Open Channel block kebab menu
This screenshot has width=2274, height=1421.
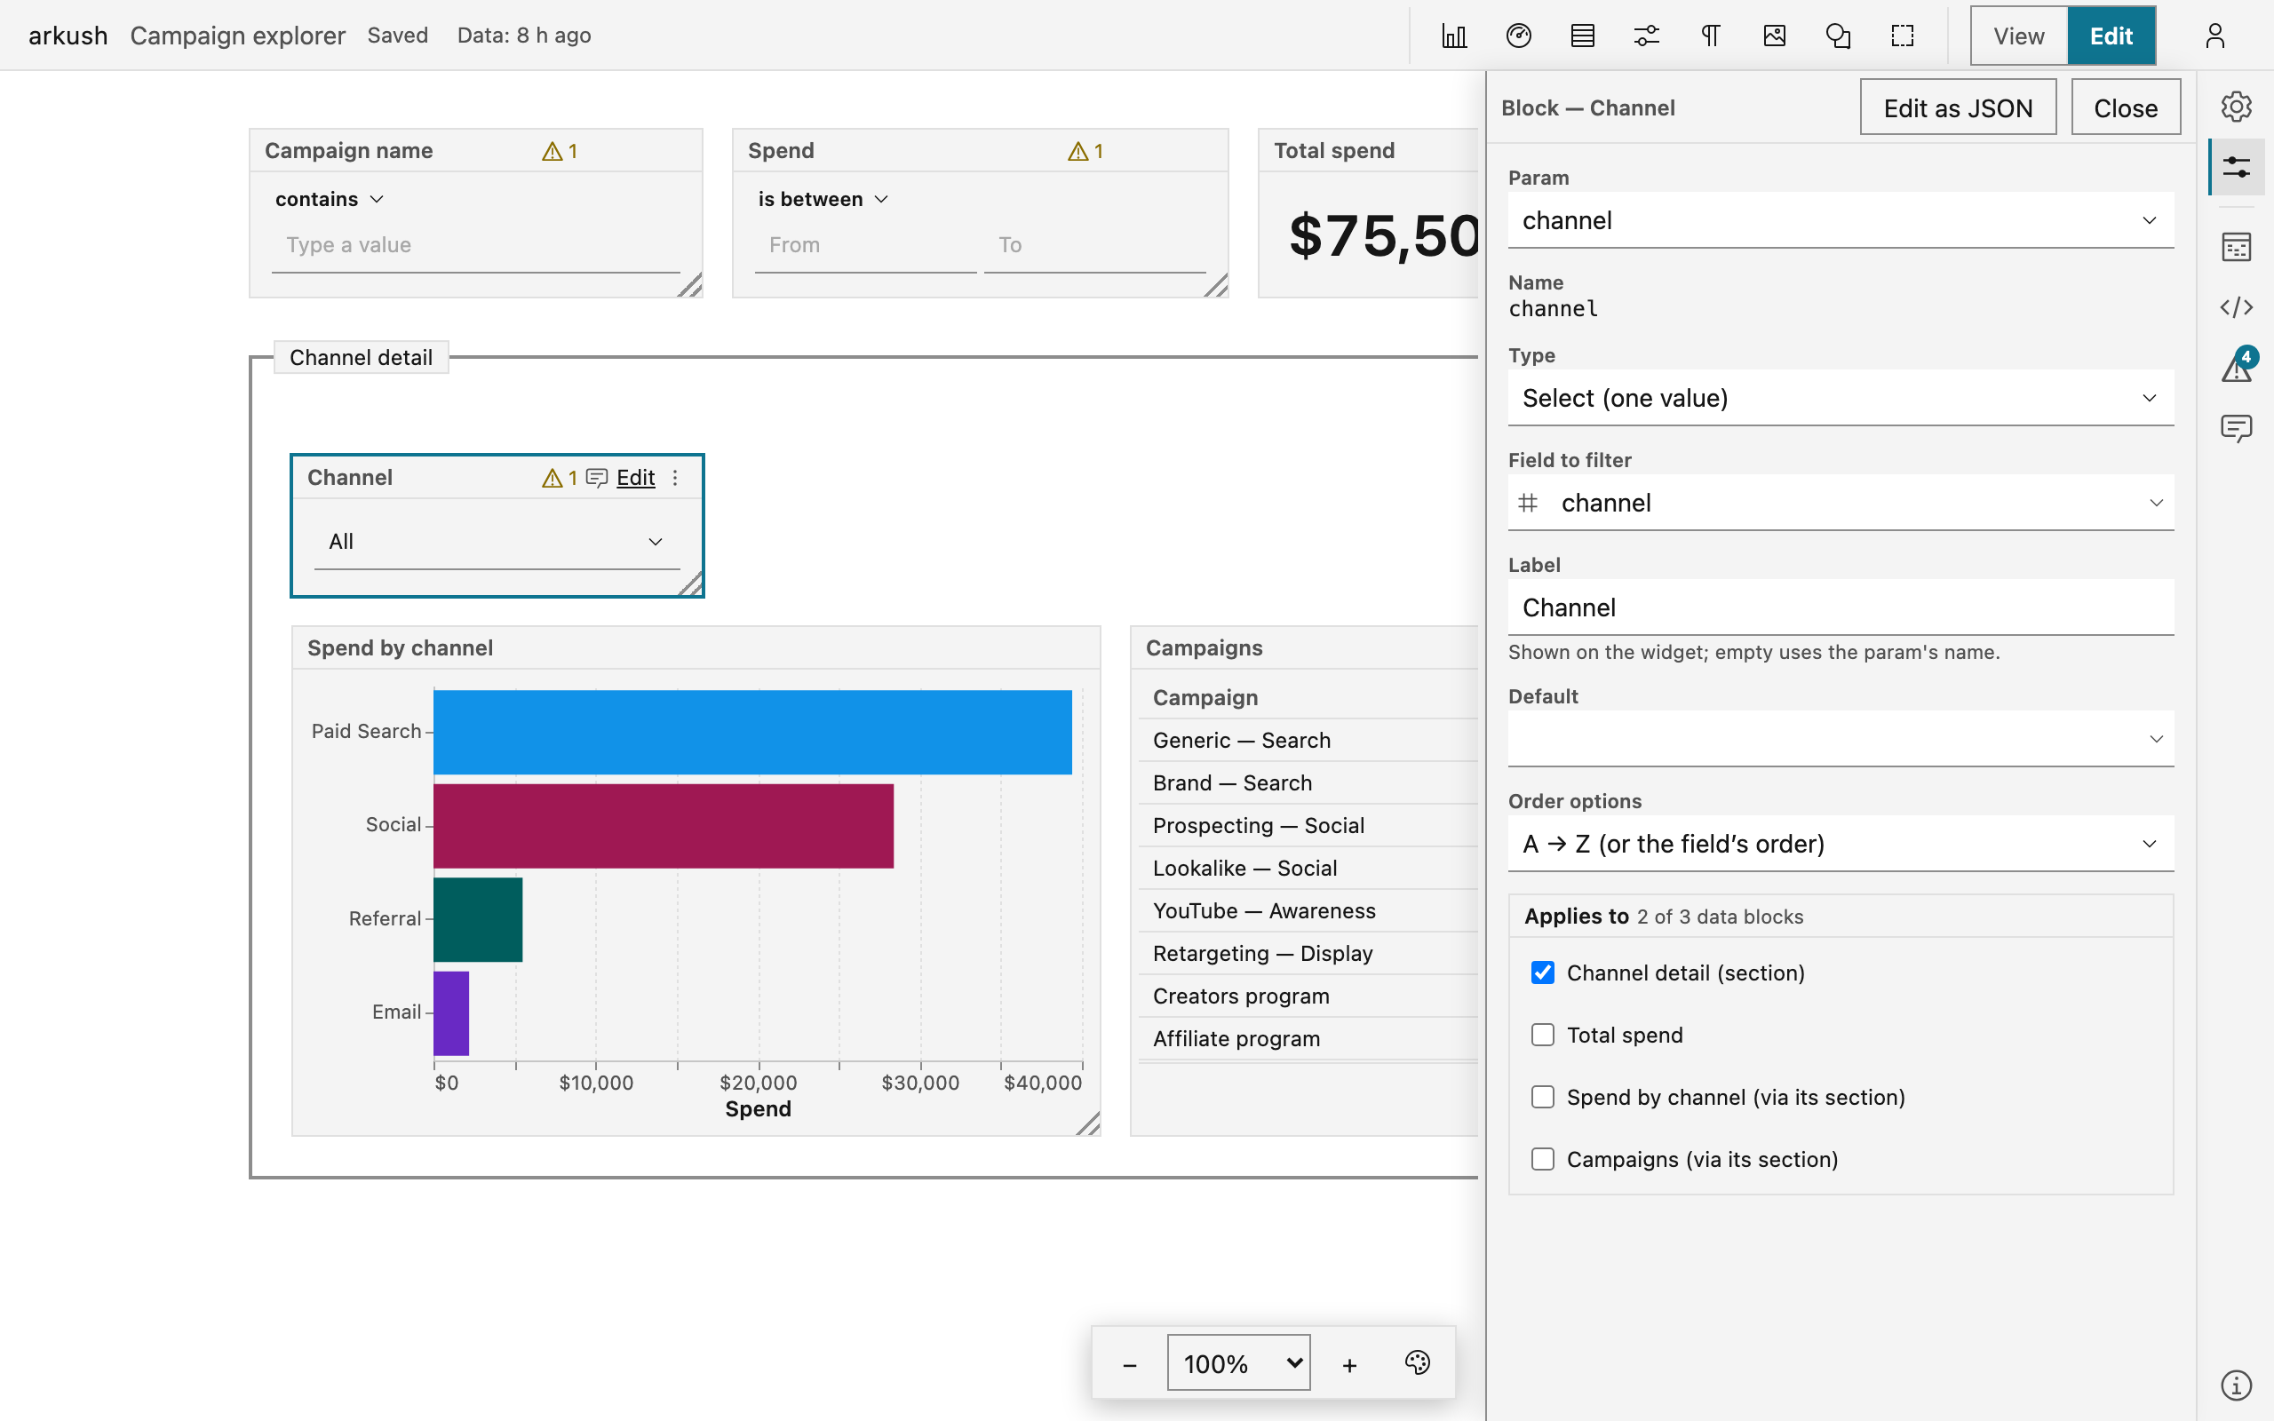click(675, 479)
